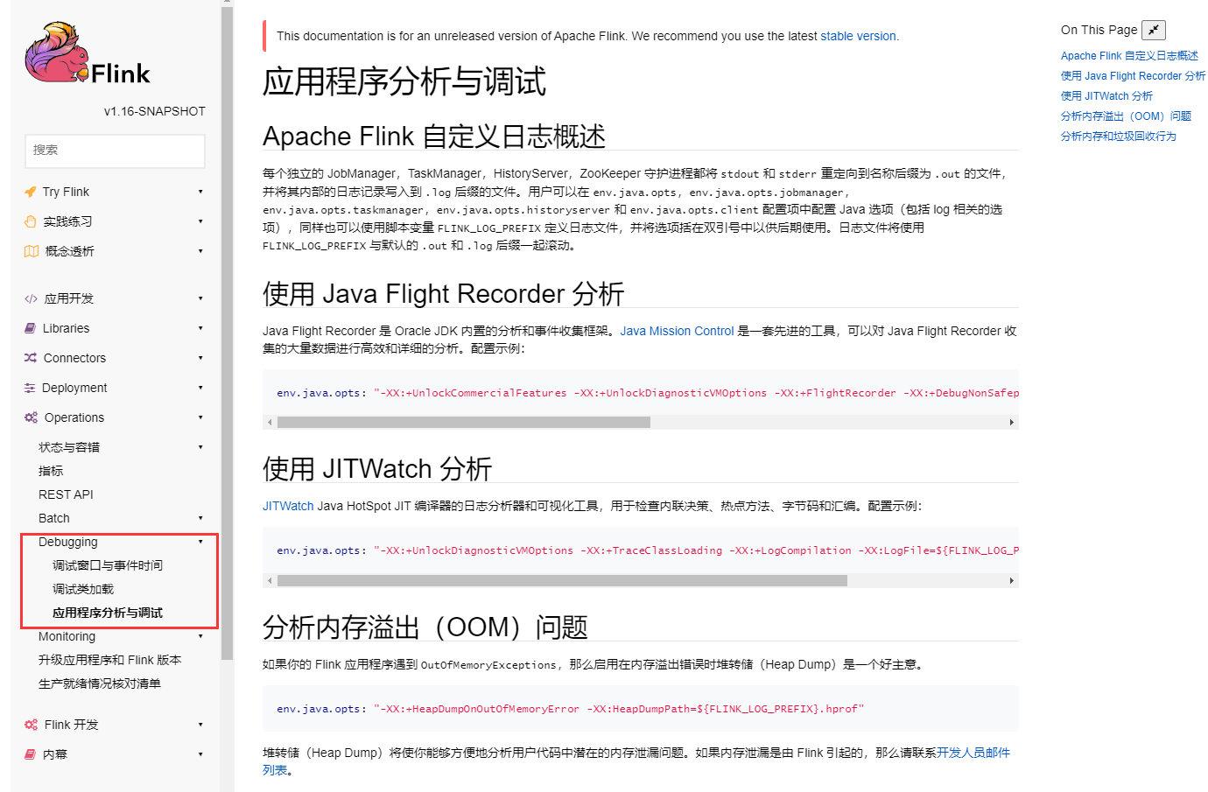This screenshot has height=792, width=1208.
Task: Click right arrow of JITWatch code scrollbar
Action: coord(1012,581)
